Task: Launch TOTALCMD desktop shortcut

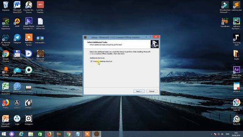Action: point(17,55)
